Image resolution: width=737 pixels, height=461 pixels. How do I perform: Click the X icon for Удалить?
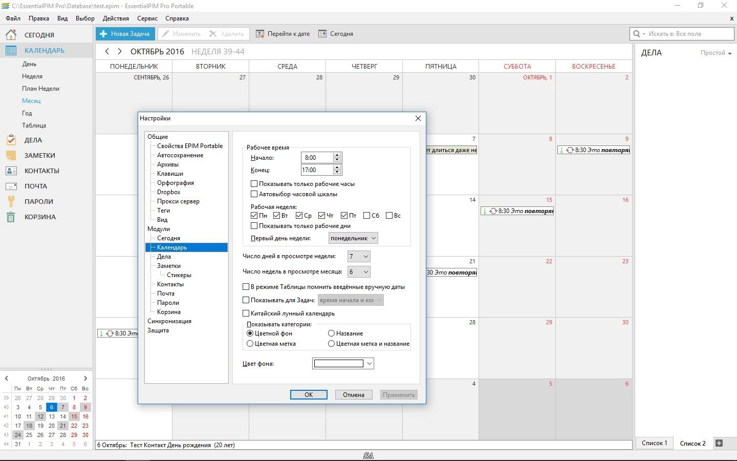213,34
